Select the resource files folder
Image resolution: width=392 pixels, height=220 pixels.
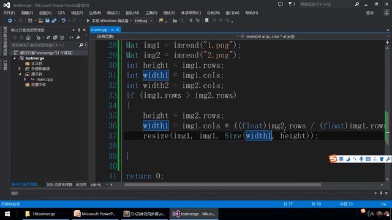39,85
